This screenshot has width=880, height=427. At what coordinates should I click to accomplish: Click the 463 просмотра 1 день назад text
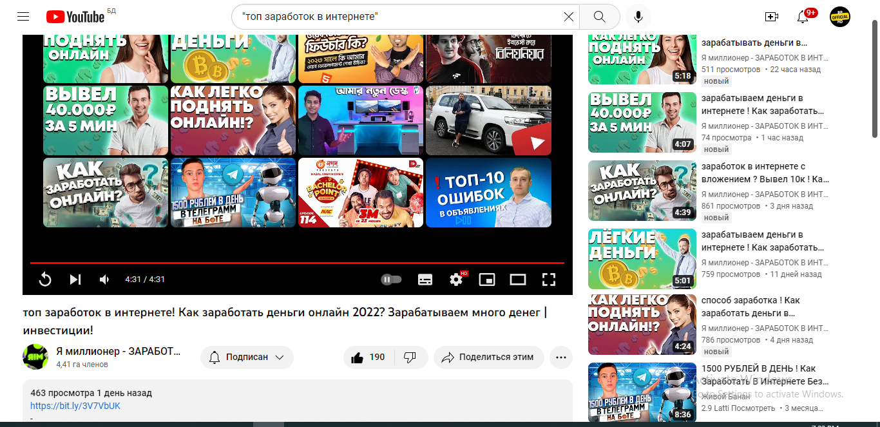[x=91, y=393]
